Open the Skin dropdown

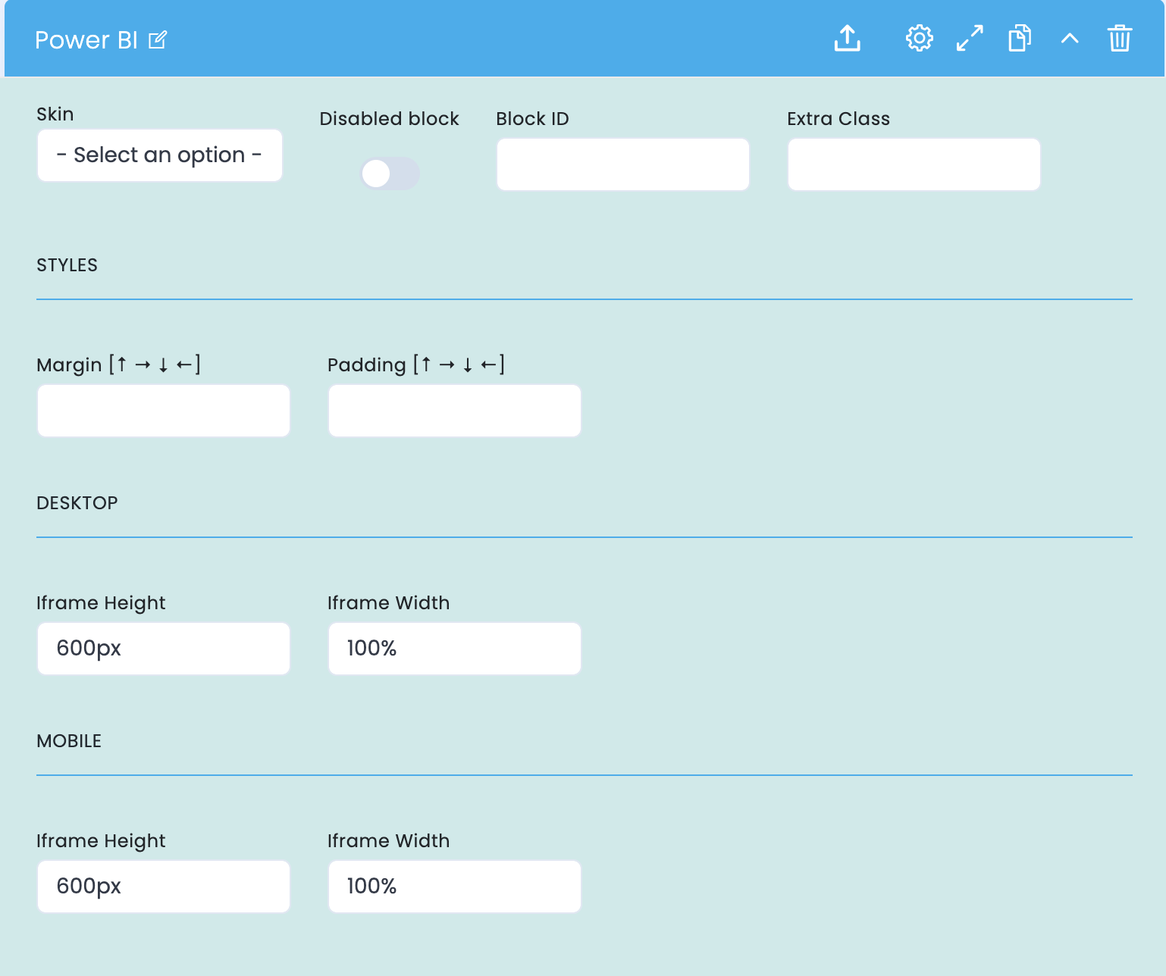click(160, 155)
